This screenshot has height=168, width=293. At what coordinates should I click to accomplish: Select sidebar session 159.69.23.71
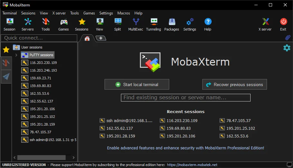click(x=36, y=78)
